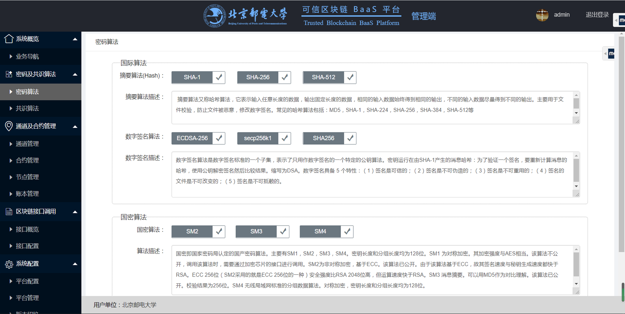The width and height of the screenshot is (625, 314).
Task: Open the 通道管理 menu item
Action: pyautogui.click(x=40, y=144)
